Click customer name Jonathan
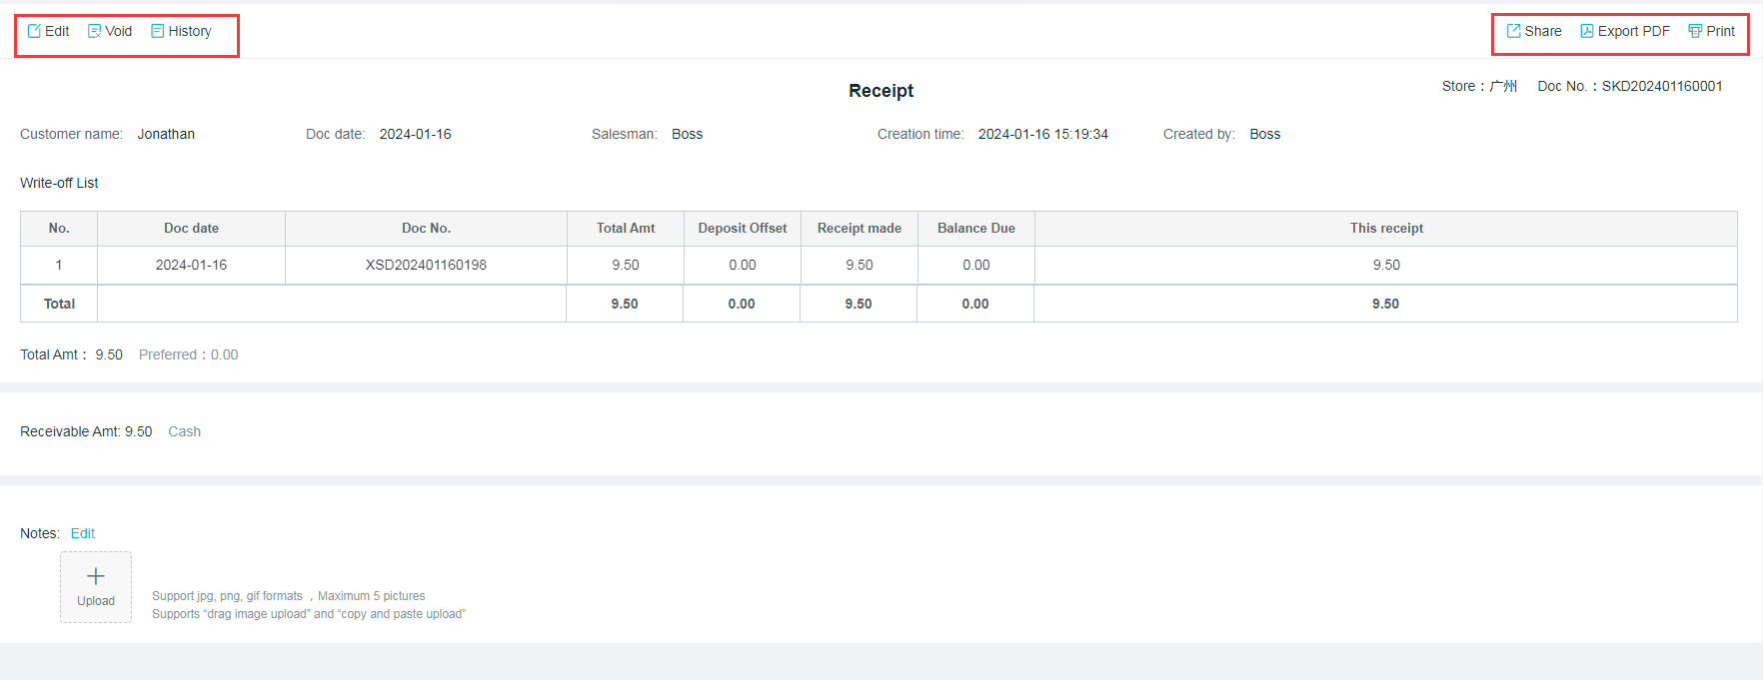 click(166, 134)
